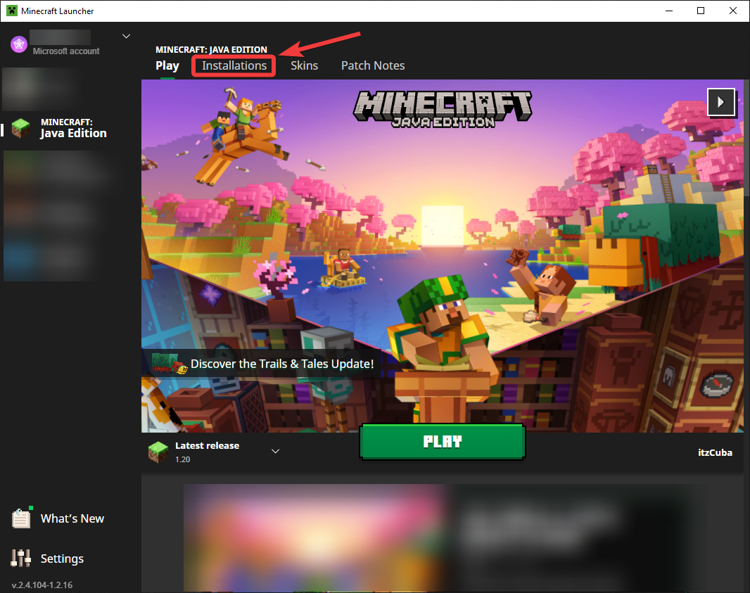Open What's New clipboard icon
The width and height of the screenshot is (750, 593).
pyautogui.click(x=21, y=518)
